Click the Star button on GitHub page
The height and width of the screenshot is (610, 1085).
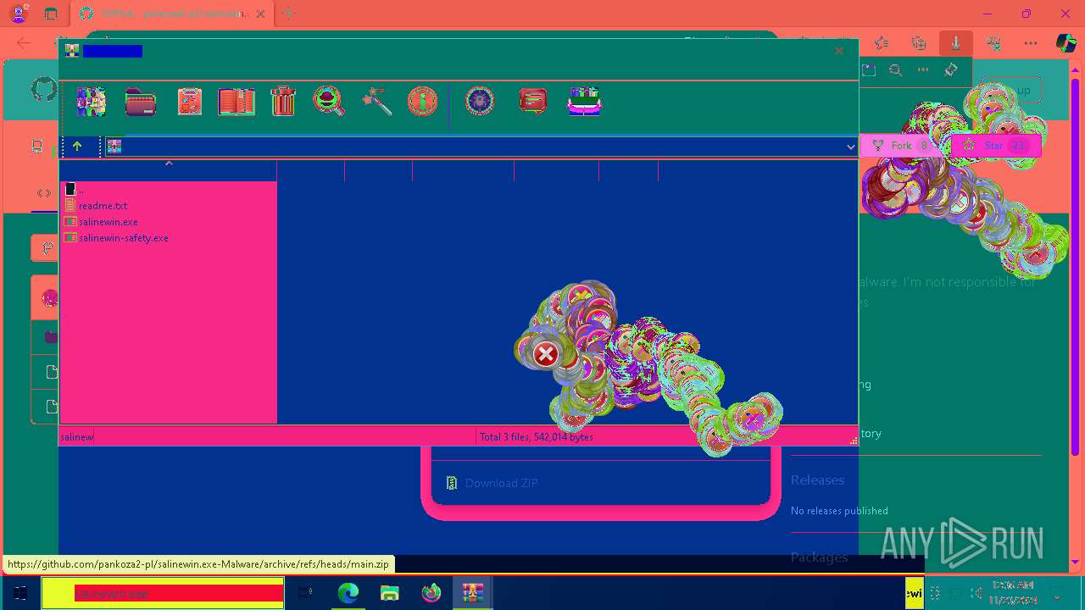pos(995,146)
